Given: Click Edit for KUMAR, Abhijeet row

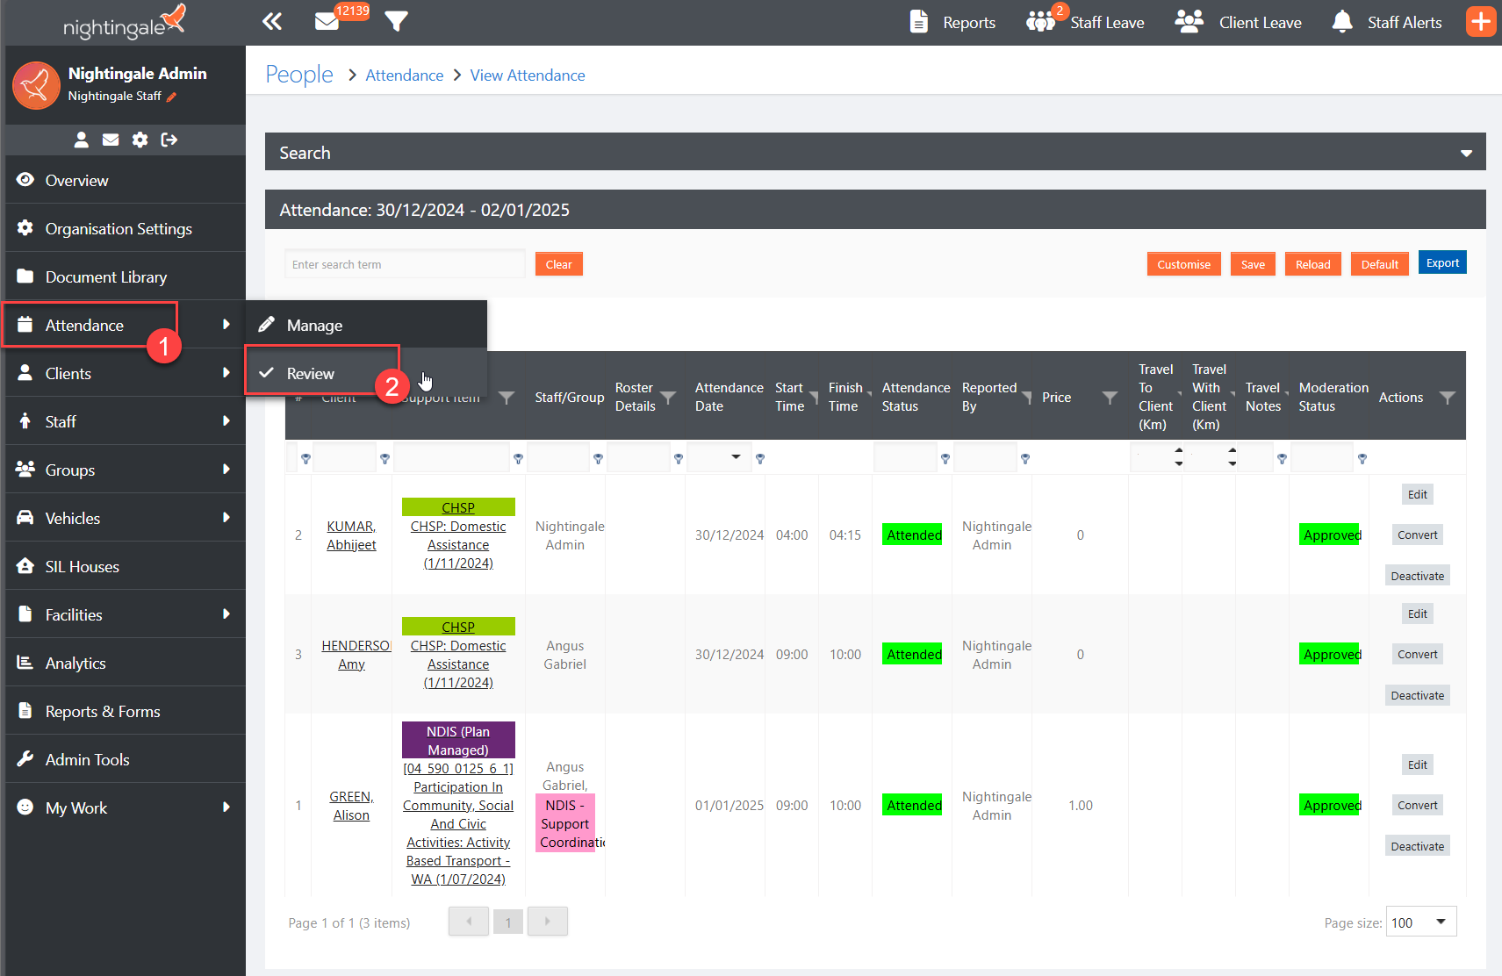Looking at the screenshot, I should pos(1417,494).
